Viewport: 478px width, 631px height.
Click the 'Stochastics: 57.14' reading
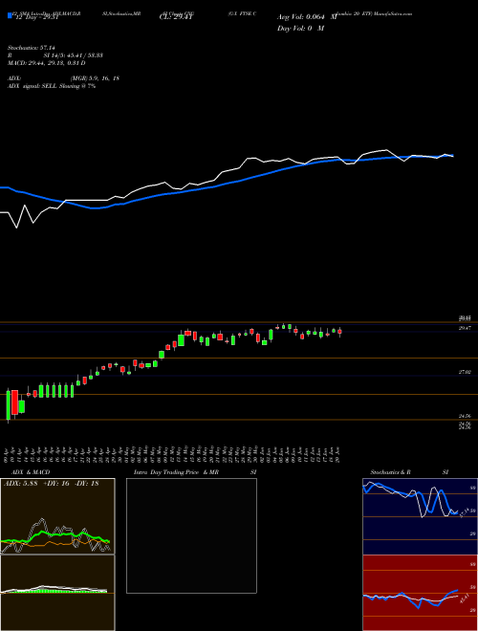pyautogui.click(x=32, y=48)
